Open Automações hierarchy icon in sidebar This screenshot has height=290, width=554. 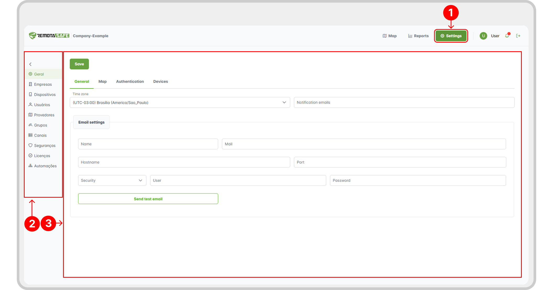(x=30, y=166)
